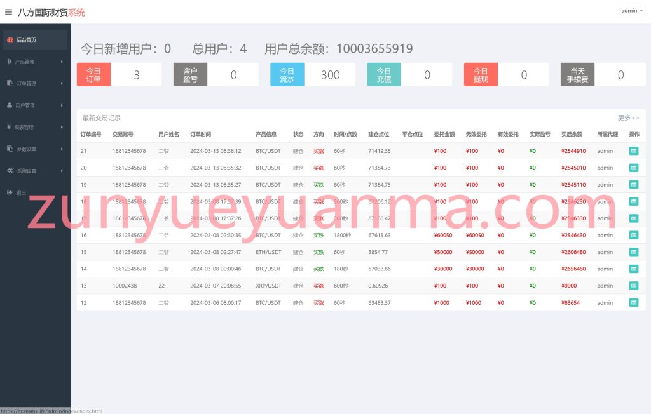Click balance ¥83654 in order 12
651x414 pixels.
[570, 303]
